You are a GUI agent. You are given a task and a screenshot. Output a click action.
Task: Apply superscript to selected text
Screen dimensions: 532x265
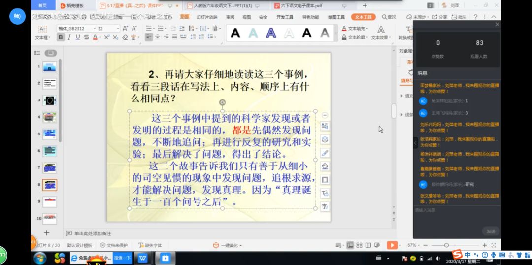107,37
